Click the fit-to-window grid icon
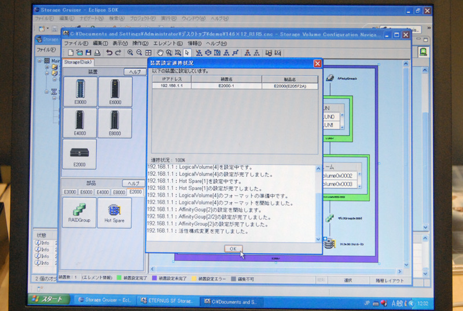Image resolution: width=463 pixels, height=311 pixels. 148,53
